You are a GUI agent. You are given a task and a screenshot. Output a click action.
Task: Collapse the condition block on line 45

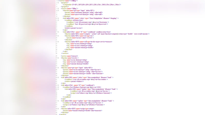click(x=58, y=87)
